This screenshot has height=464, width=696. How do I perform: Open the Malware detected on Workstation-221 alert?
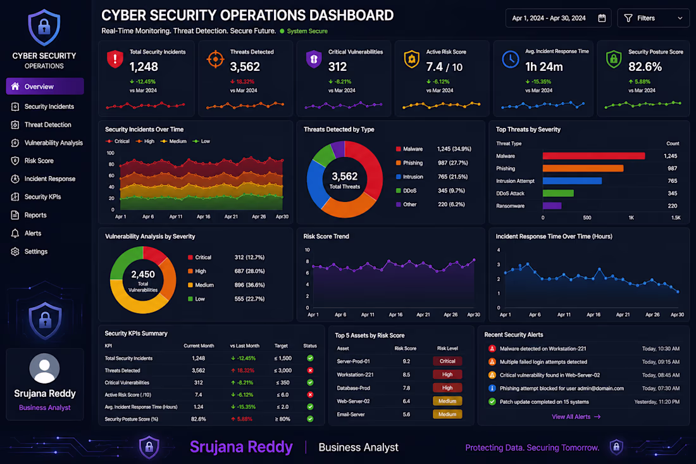[x=584, y=349]
